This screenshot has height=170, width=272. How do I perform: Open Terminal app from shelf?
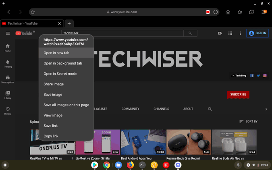point(142,165)
